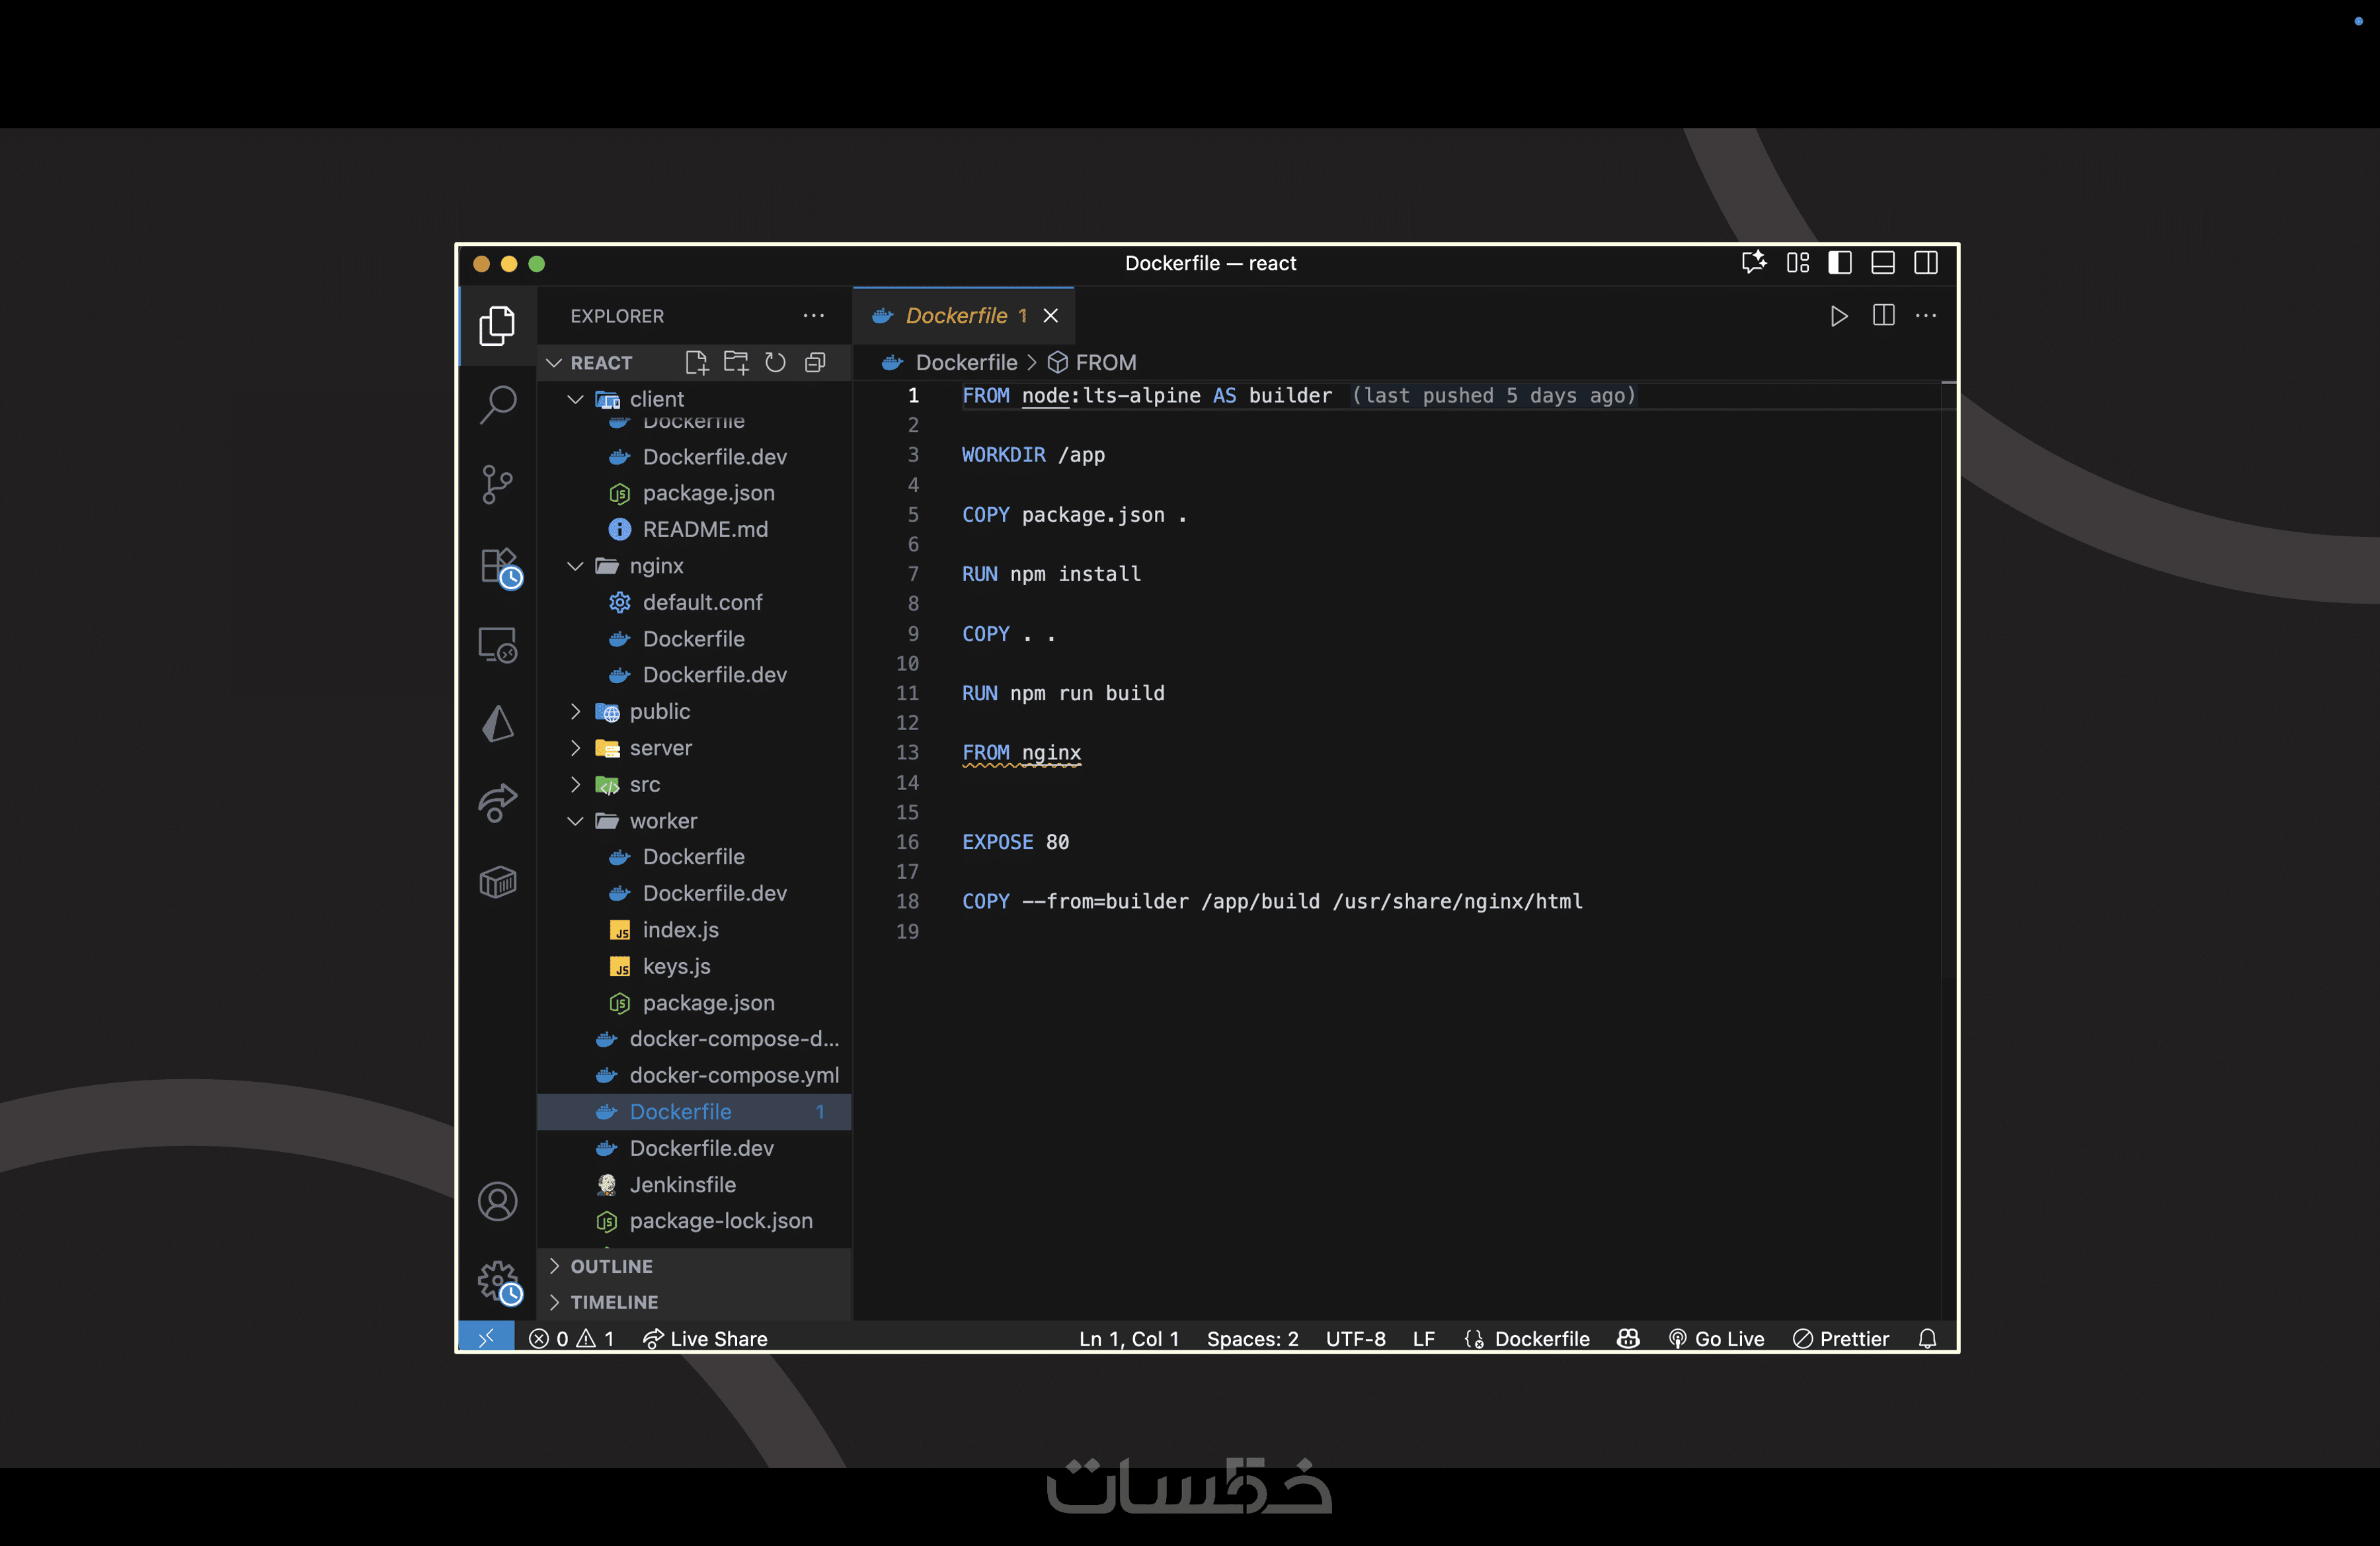This screenshot has height=1546, width=2380.
Task: Expand the public folder
Action: (x=659, y=711)
